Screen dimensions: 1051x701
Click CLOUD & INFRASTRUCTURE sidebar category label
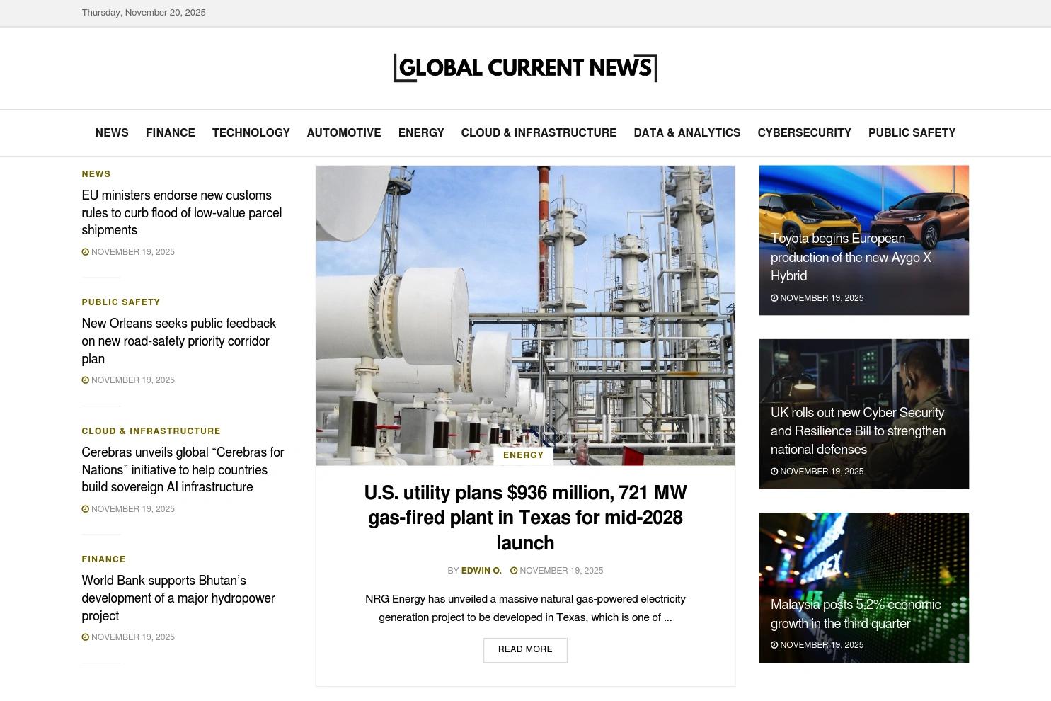pos(151,431)
